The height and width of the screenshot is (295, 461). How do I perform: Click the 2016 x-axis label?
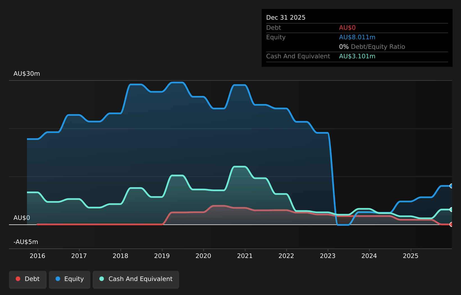coord(38,256)
